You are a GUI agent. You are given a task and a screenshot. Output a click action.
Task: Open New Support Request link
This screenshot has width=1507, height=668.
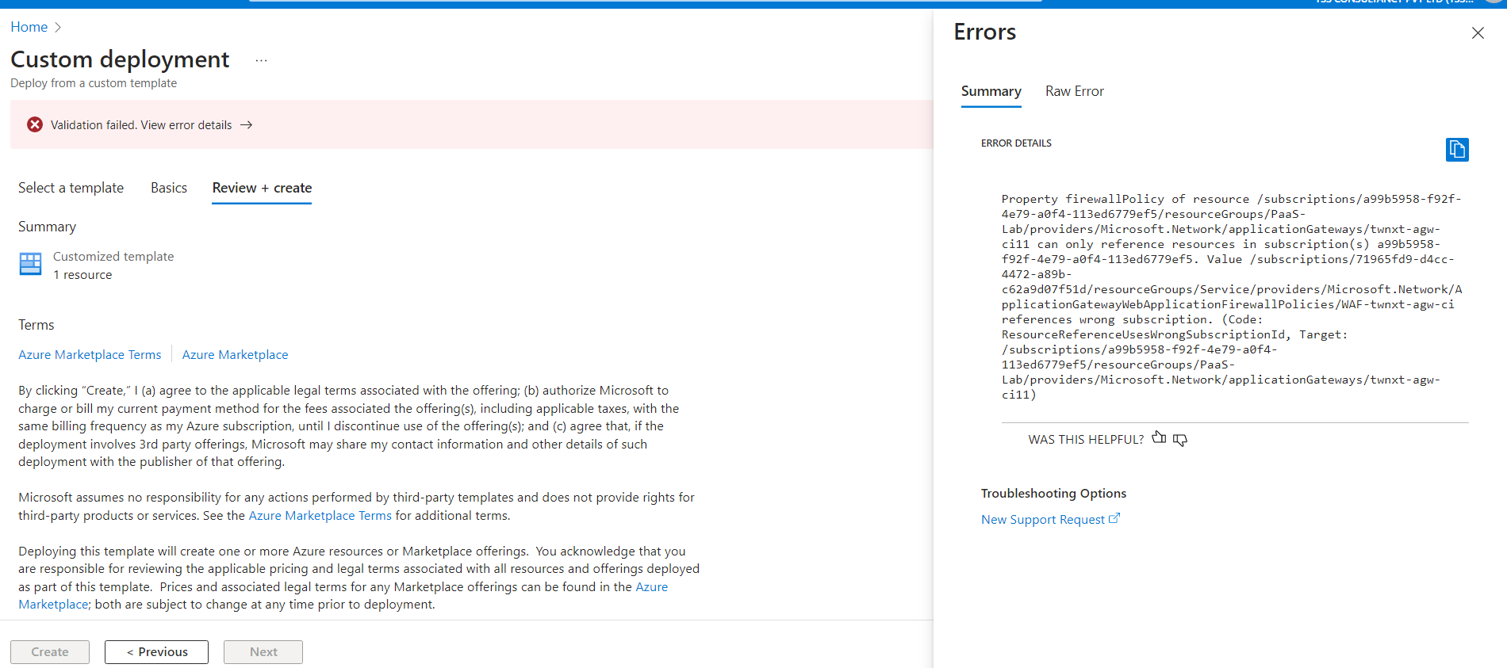click(1042, 520)
